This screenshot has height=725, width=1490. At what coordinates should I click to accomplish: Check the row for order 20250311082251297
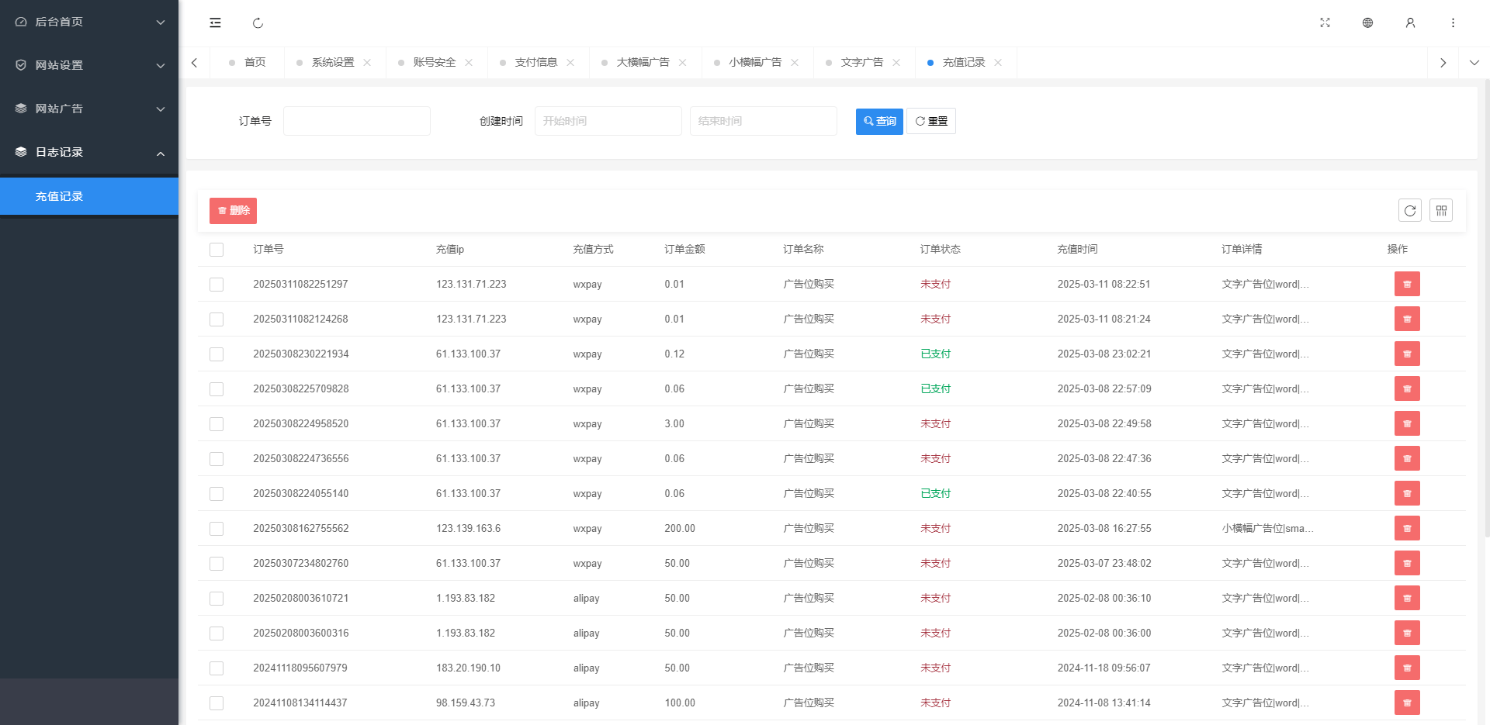tap(217, 285)
